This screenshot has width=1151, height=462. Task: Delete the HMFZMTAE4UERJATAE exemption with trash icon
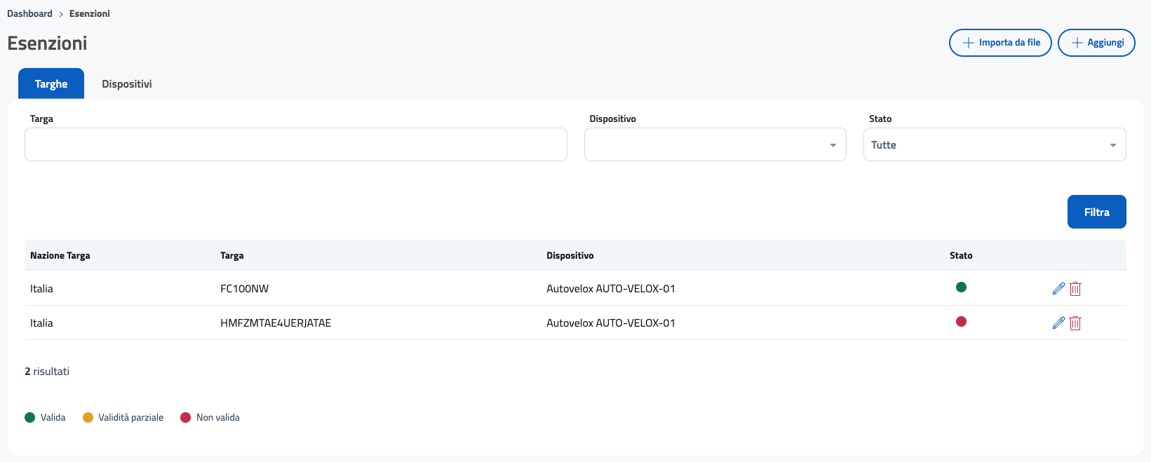tap(1075, 323)
